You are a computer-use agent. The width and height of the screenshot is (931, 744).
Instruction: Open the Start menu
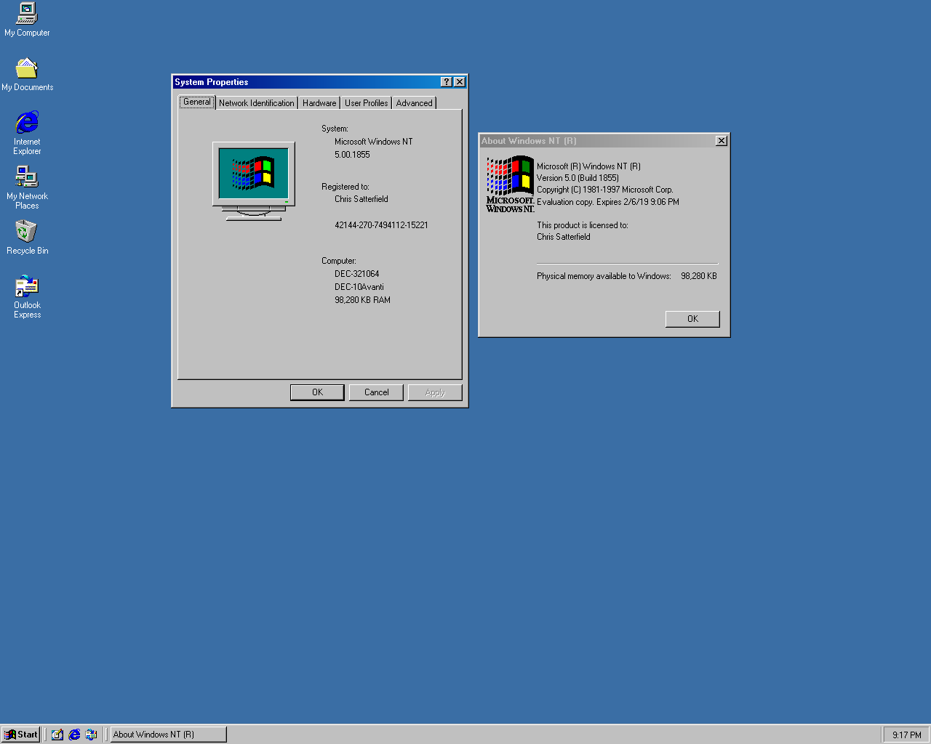21,735
